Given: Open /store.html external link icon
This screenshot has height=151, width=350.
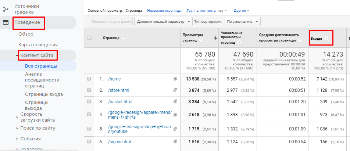Looking at the screenshot, I should point(175,90).
